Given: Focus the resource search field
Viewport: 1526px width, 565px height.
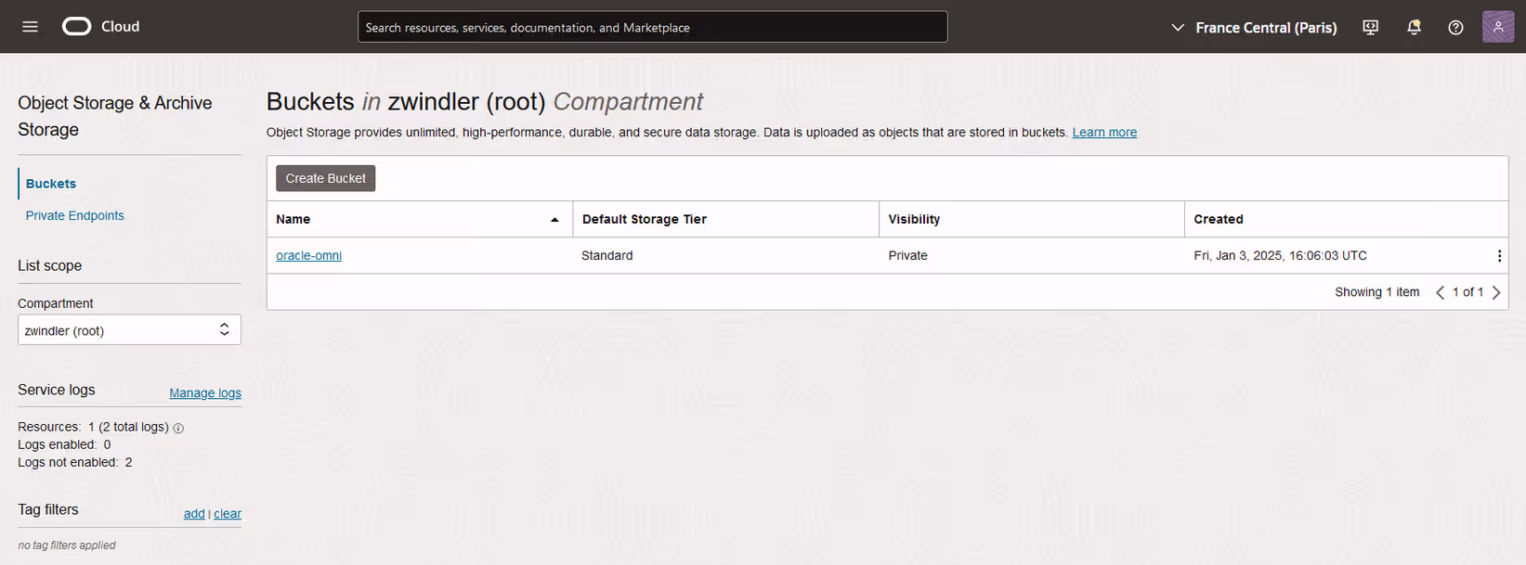Looking at the screenshot, I should tap(652, 28).
